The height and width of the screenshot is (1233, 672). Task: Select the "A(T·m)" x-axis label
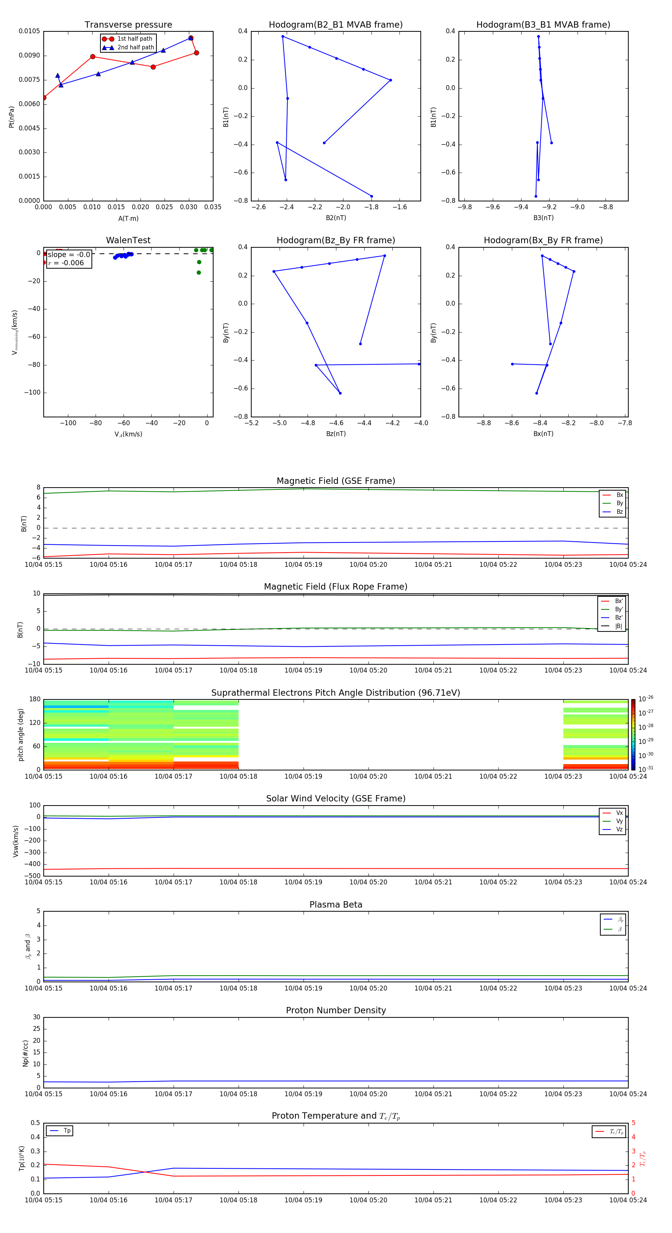pyautogui.click(x=128, y=219)
